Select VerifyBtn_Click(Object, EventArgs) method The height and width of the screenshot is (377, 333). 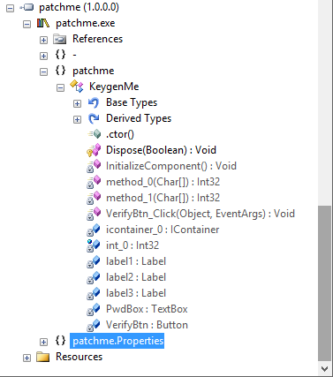[201, 214]
